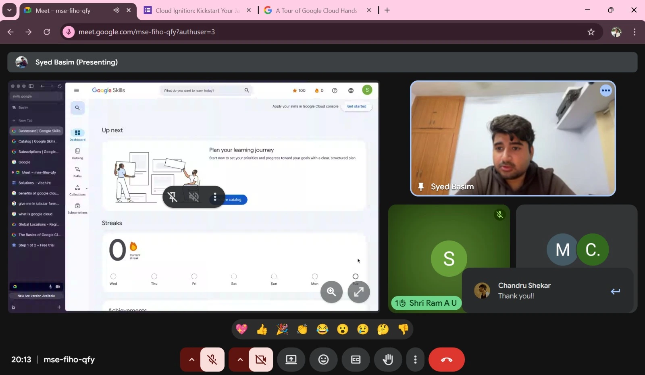Click the present screen (share) button
Viewport: 645px width, 375px height.
(x=291, y=359)
